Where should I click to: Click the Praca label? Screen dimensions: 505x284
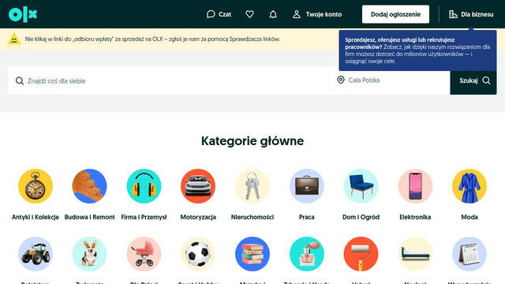click(307, 218)
